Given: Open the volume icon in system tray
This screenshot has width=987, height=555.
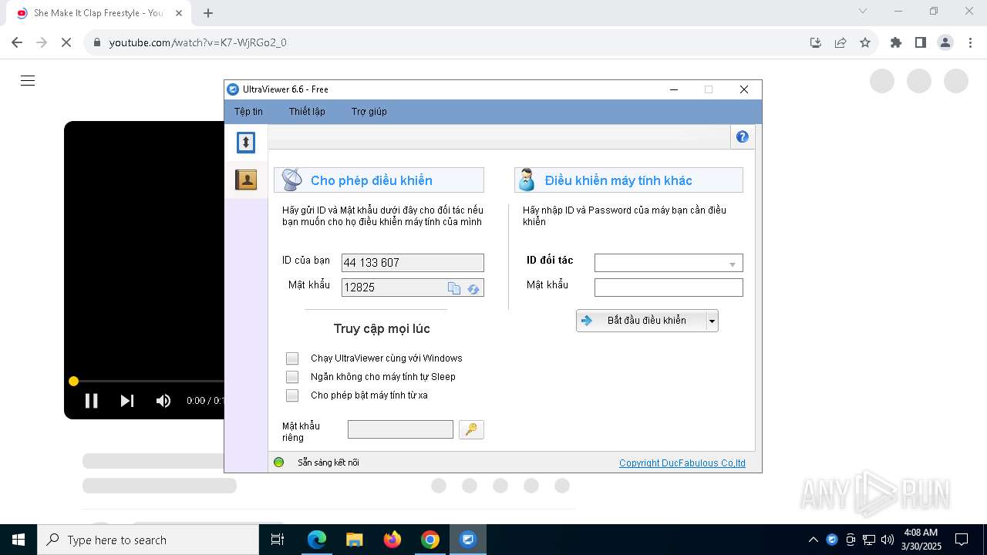Looking at the screenshot, I should point(888,540).
